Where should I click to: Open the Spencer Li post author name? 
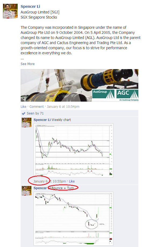pyautogui.click(x=30, y=6)
